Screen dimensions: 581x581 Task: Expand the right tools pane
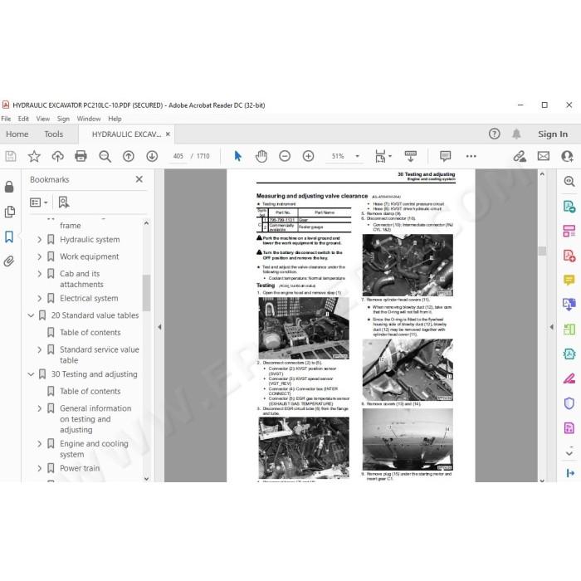click(570, 473)
